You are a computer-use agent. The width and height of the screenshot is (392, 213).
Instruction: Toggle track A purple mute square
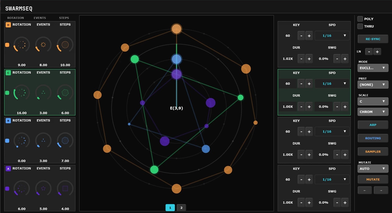tap(7, 189)
